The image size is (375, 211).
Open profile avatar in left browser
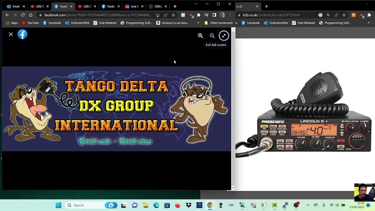click(222, 15)
